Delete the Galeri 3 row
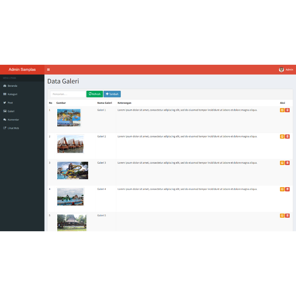The image size is (296, 296). 287,163
